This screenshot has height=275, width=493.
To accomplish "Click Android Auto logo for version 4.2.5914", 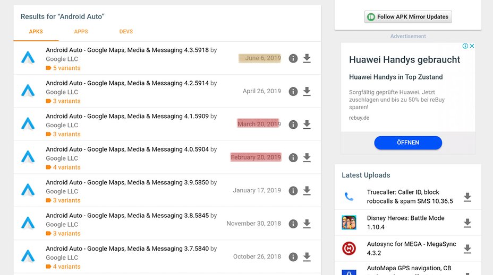I will (x=28, y=91).
